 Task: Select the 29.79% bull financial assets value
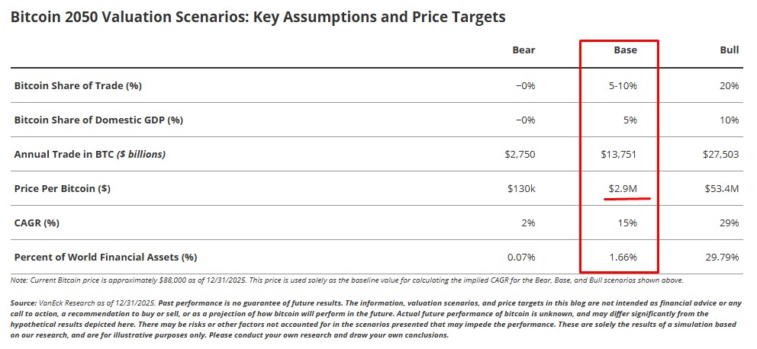point(721,258)
